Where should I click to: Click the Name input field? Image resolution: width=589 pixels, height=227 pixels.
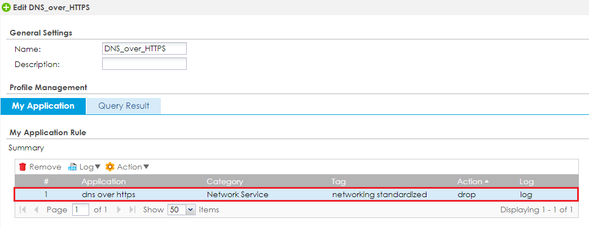(144, 49)
